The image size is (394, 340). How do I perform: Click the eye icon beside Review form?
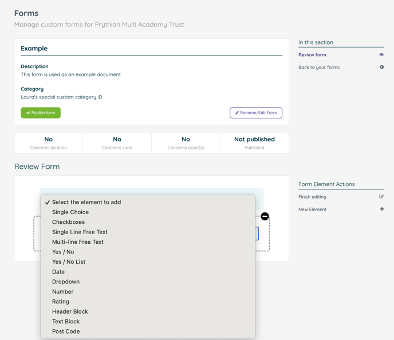tap(381, 55)
